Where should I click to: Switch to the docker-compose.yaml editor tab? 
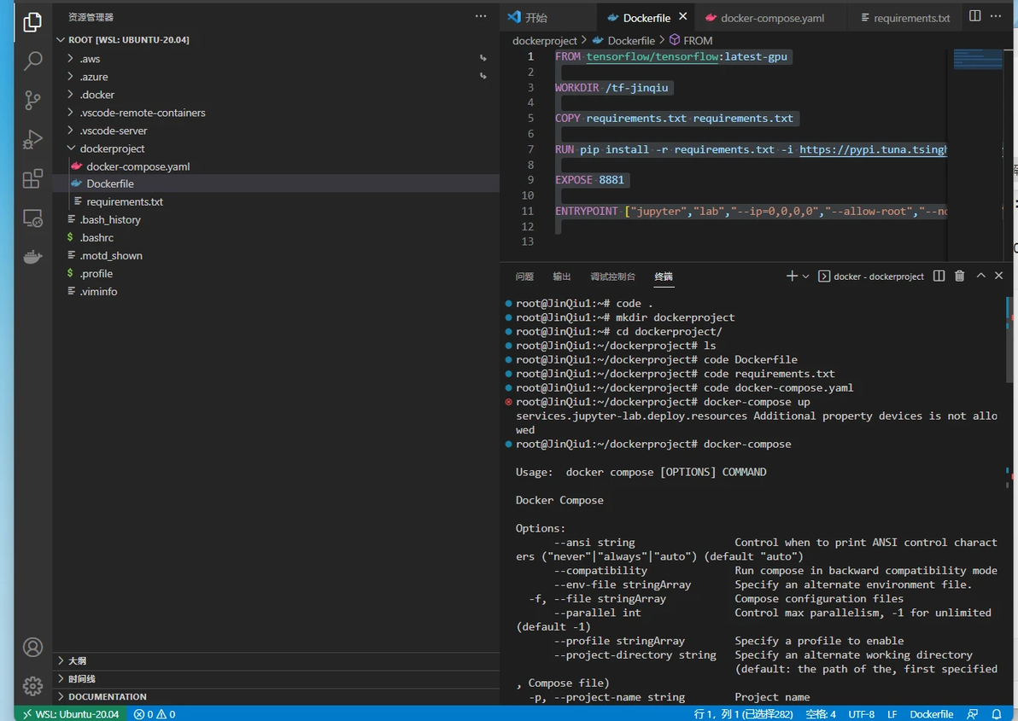tap(765, 18)
